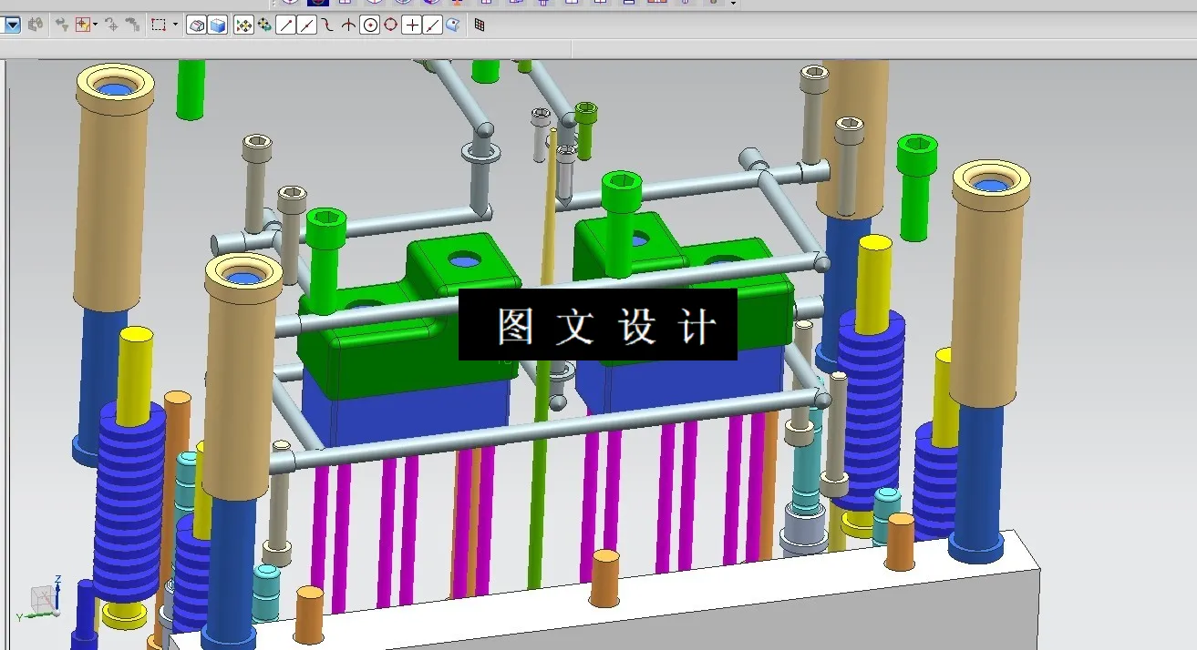Select the Point on Face snap icon
This screenshot has height=650, width=1197.
click(x=454, y=25)
